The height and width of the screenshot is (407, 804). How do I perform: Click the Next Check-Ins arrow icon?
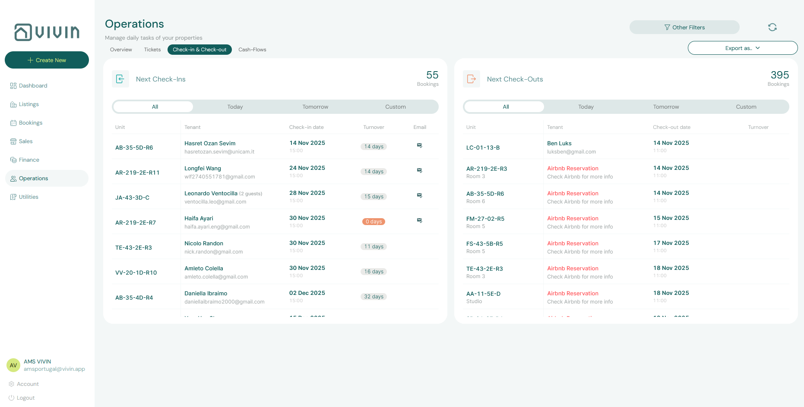120,79
